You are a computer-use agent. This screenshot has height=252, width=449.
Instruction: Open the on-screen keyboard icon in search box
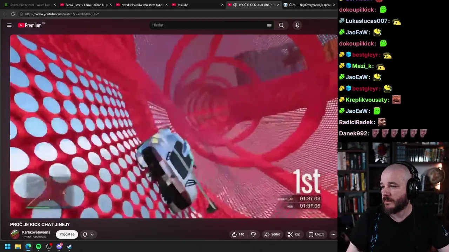(x=269, y=25)
